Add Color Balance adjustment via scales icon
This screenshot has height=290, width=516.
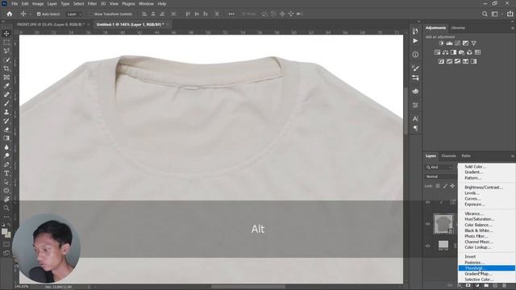point(445,52)
